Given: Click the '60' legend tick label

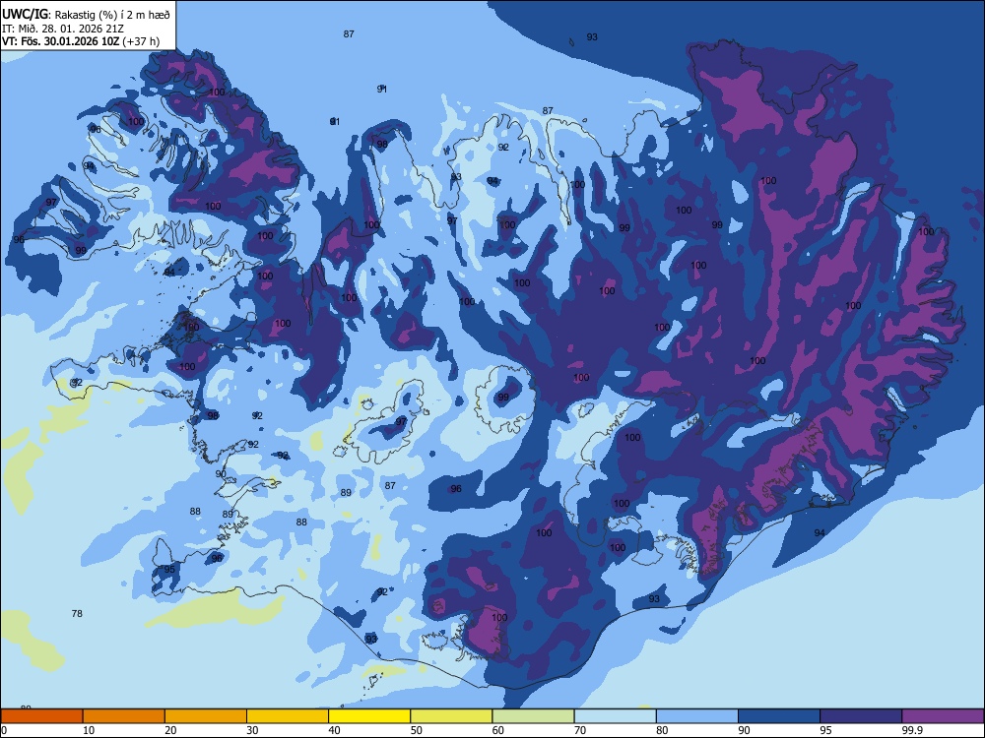Looking at the screenshot, I should (x=498, y=730).
